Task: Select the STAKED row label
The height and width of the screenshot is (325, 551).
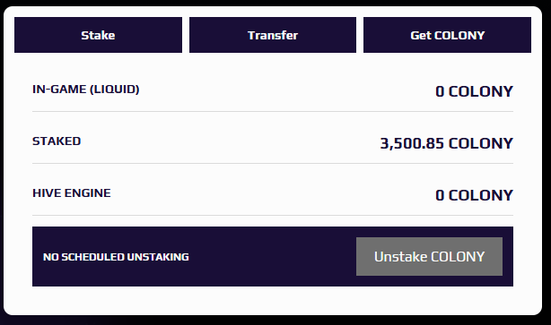Action: point(57,141)
